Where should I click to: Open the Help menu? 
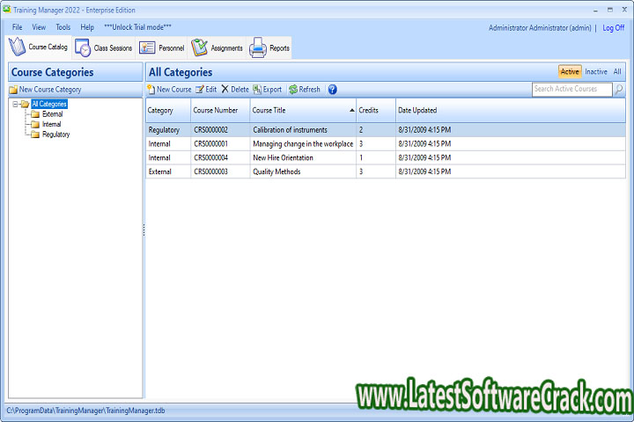[87, 27]
